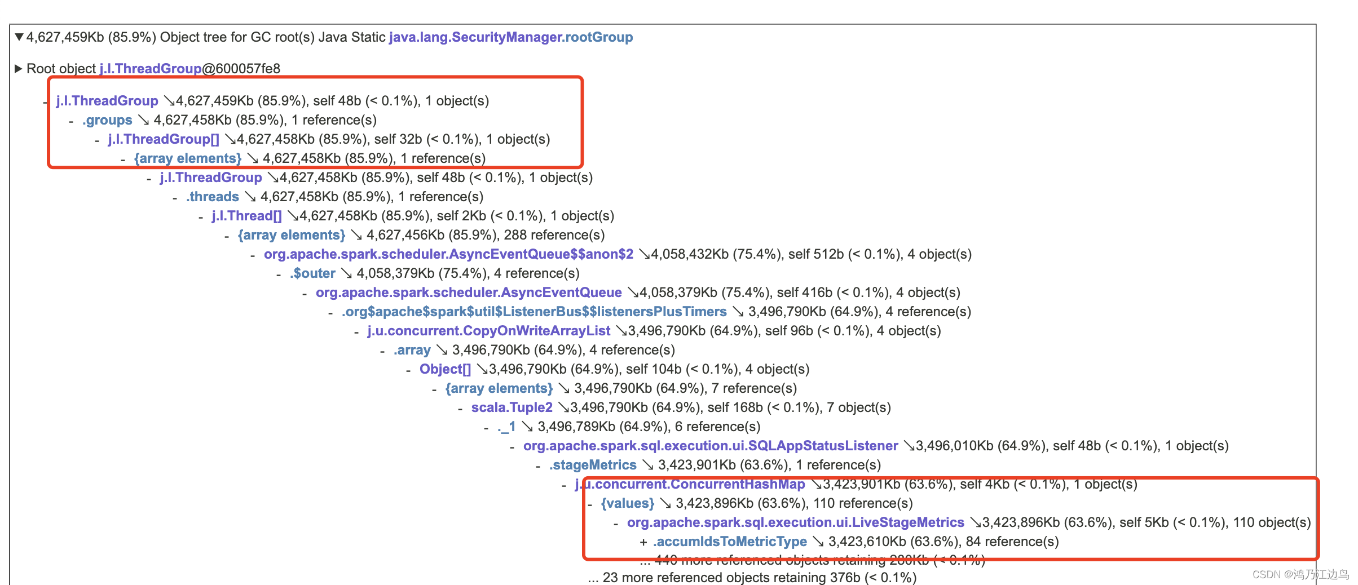1358x585 pixels.
Task: Collapse the minus marker before .groups
Action: pyautogui.click(x=71, y=121)
